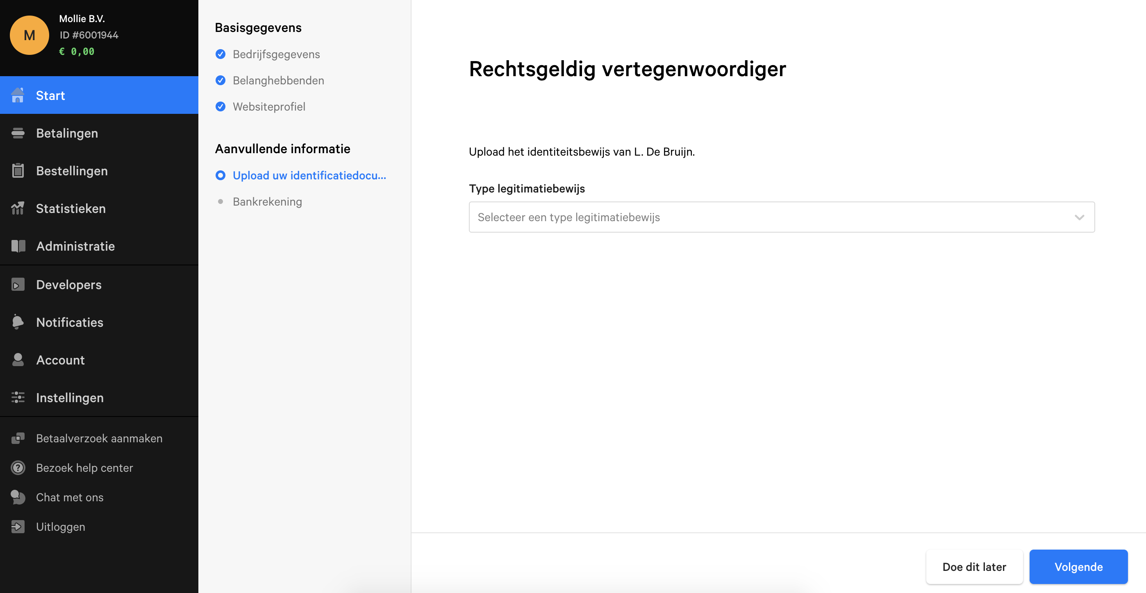Click the Doe dit later button
Viewport: 1146px width, 593px height.
tap(974, 567)
